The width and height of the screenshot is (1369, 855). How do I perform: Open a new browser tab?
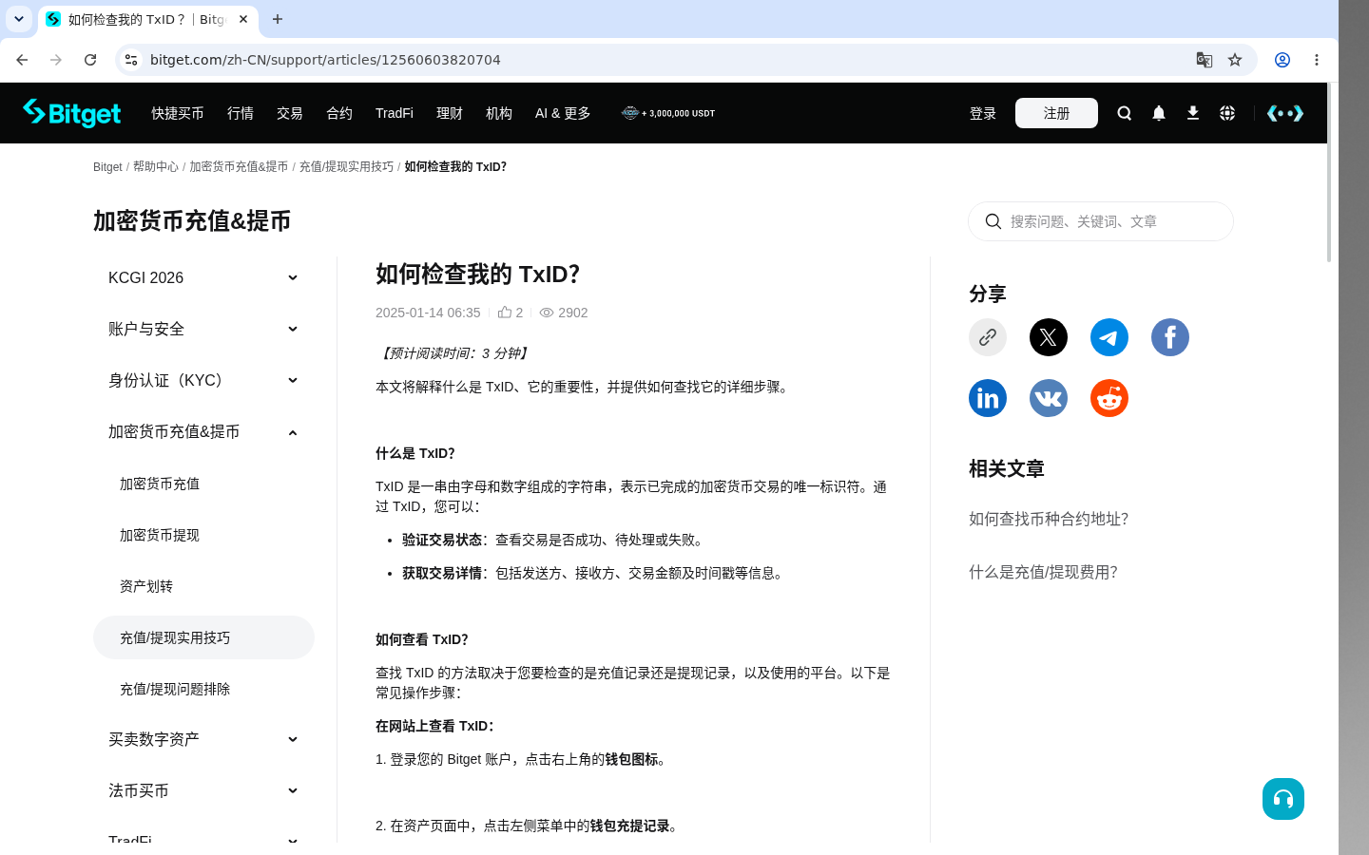(278, 19)
